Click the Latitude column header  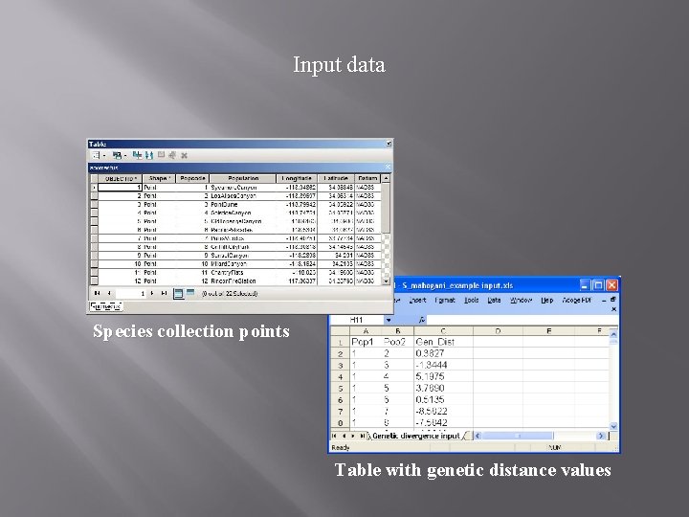click(x=336, y=178)
